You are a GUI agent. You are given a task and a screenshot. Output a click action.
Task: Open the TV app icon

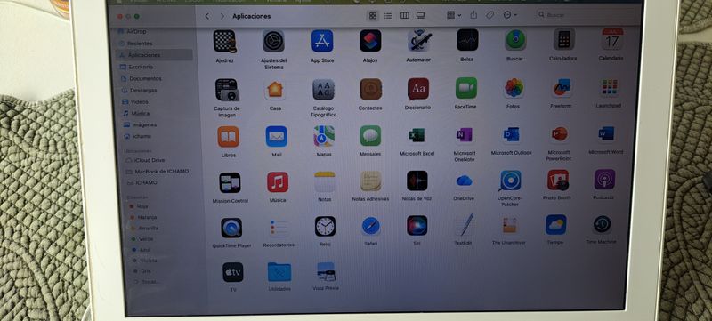coord(233,272)
